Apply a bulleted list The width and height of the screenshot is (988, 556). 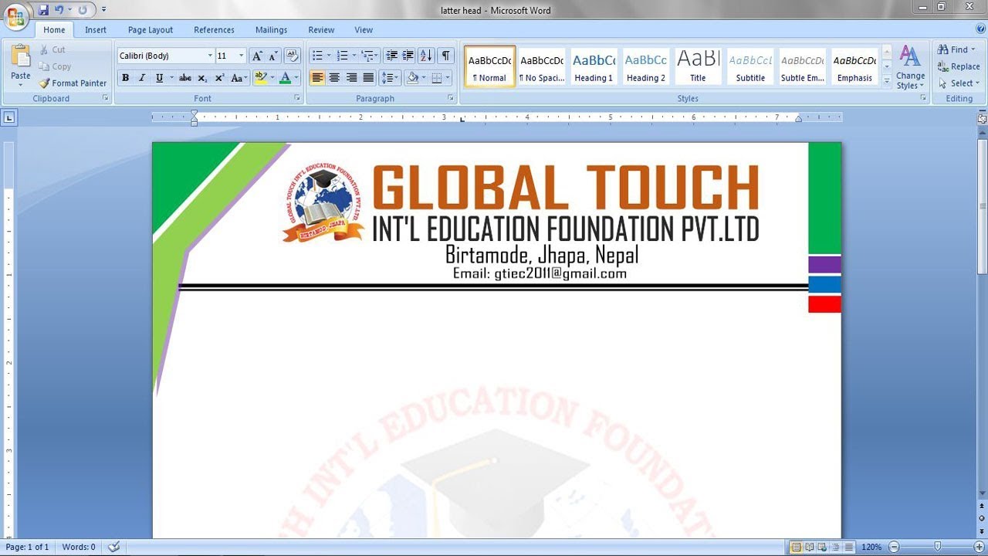317,56
